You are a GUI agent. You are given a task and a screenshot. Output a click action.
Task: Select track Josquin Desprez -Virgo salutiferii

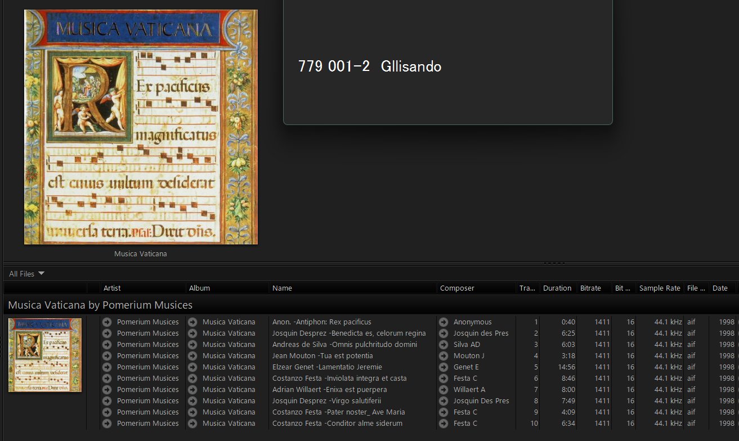point(326,401)
